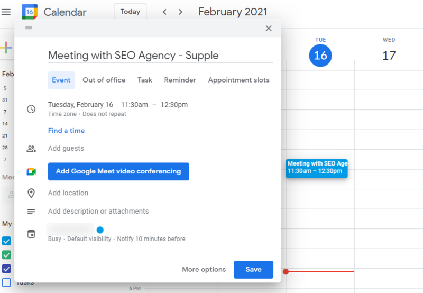Screen dimensions: 423x293
Task: Select the Appointment slots tab
Action: [239, 80]
